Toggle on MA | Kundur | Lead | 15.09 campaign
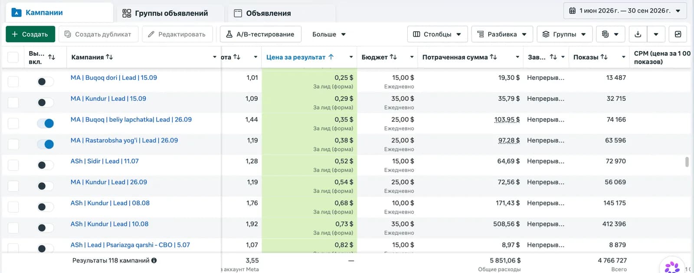The width and height of the screenshot is (694, 273). point(45,102)
